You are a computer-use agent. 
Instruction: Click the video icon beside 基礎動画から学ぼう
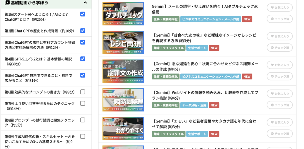tap(7, 3)
